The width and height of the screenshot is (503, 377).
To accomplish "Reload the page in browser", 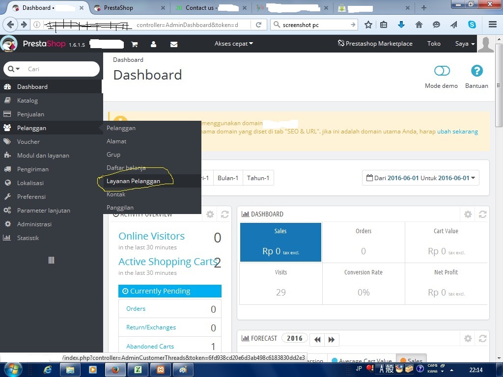I will tap(258, 25).
